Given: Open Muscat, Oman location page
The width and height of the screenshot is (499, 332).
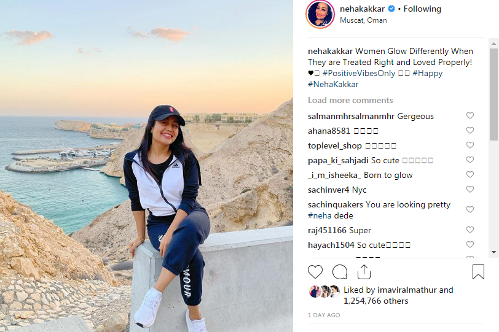Looking at the screenshot, I should (x=363, y=20).
